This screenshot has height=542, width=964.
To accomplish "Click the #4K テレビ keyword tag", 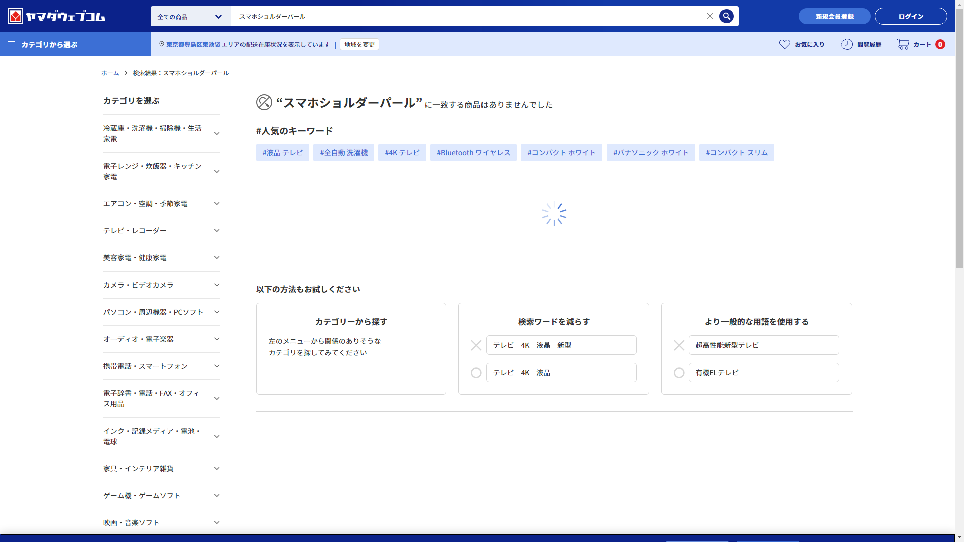I will pos(402,153).
